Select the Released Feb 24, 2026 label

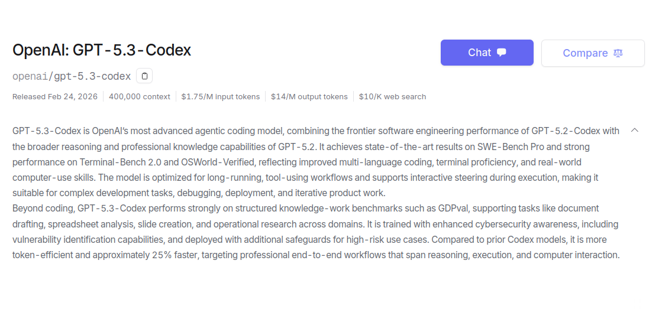coord(56,96)
